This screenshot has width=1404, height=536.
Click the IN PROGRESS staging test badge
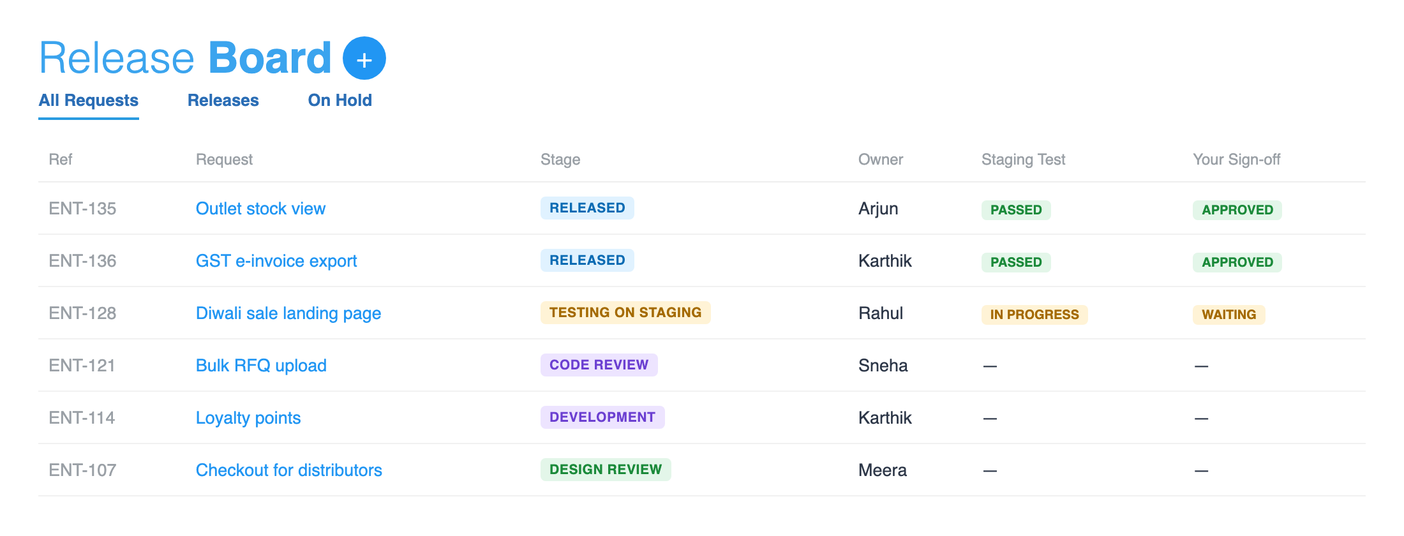coord(1034,315)
